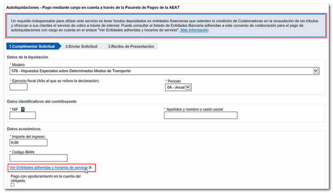The width and height of the screenshot is (333, 193).
Task: Open the Periodo dropdown
Action: tap(179, 87)
